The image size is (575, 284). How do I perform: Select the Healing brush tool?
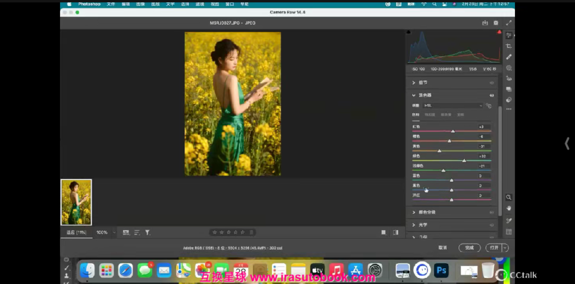509,57
